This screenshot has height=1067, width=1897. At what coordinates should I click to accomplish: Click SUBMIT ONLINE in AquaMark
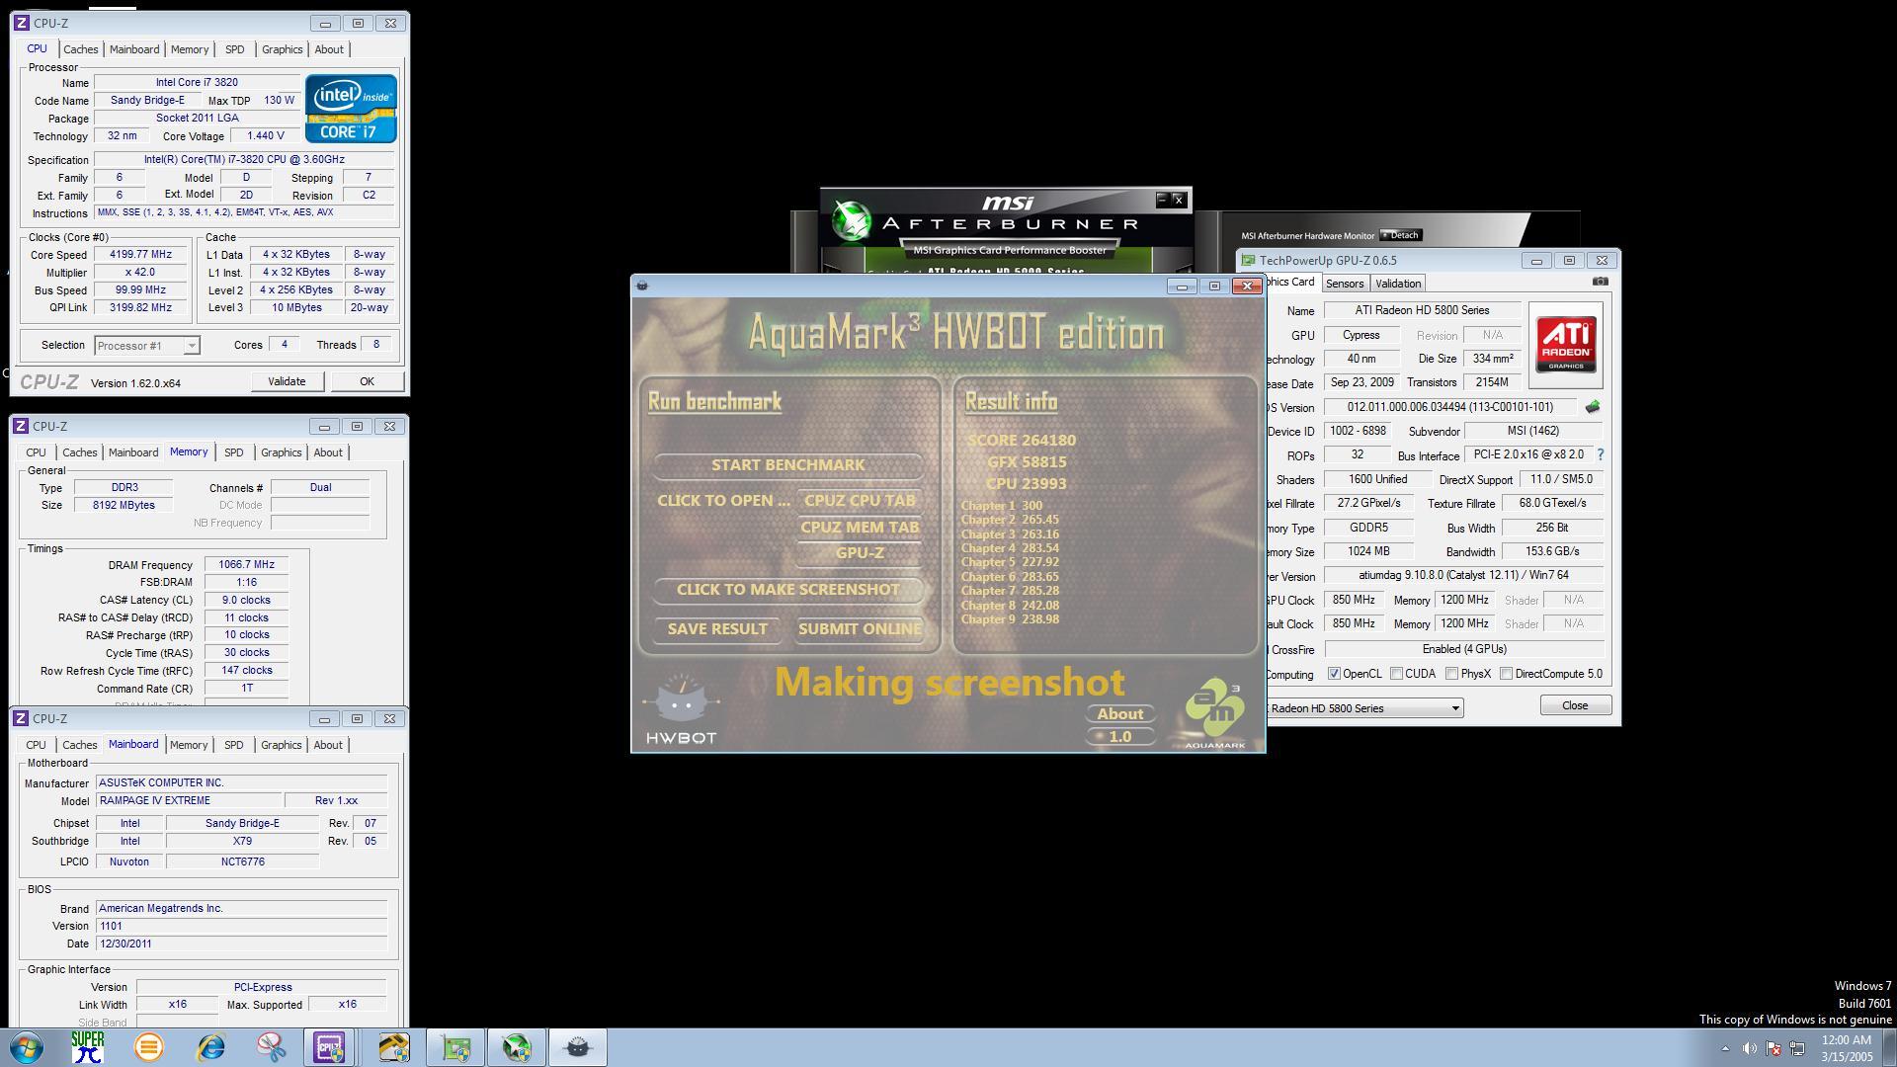(860, 628)
